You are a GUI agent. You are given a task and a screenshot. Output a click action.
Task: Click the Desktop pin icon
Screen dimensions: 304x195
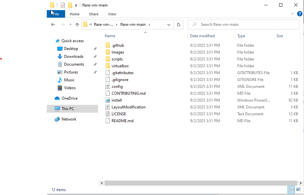pos(95,49)
